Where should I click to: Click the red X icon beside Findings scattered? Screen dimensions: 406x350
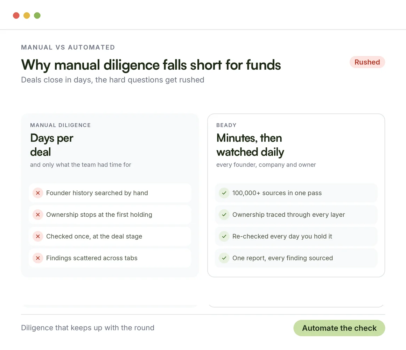38,258
